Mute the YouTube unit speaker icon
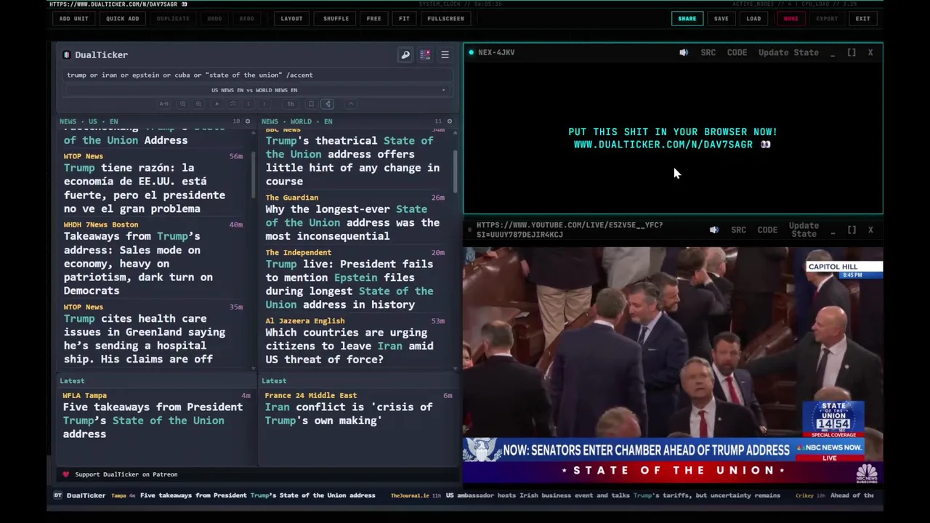930x523 pixels. [x=714, y=230]
